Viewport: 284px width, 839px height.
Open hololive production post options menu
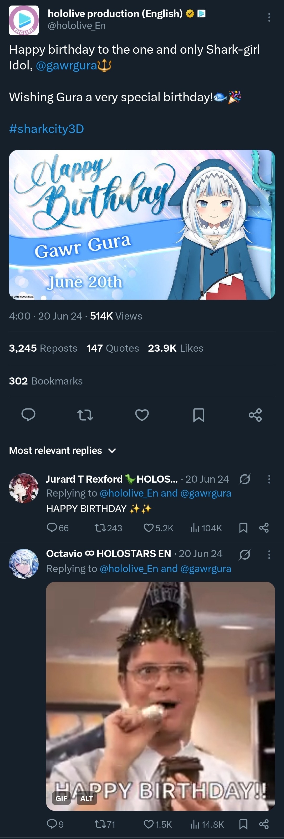269,18
